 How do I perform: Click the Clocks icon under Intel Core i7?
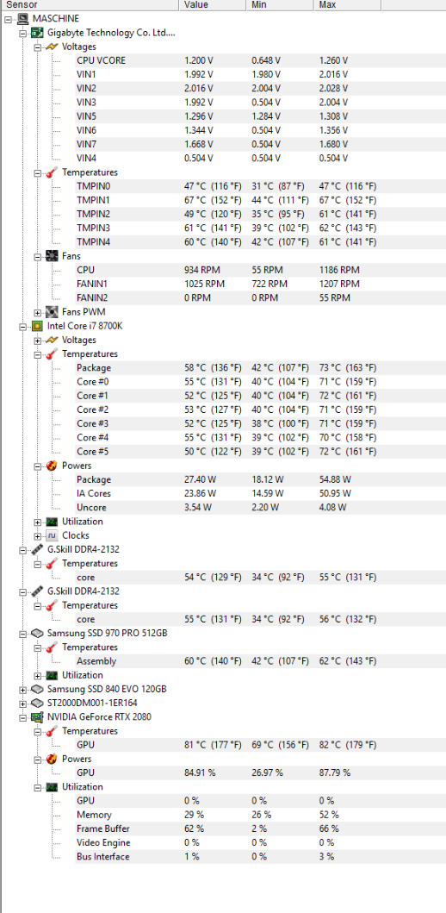pyautogui.click(x=53, y=535)
